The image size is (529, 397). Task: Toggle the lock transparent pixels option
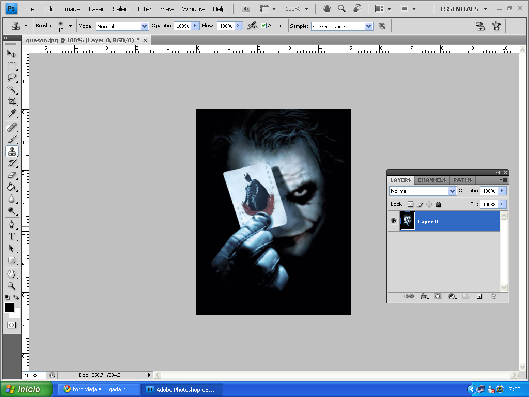click(410, 204)
